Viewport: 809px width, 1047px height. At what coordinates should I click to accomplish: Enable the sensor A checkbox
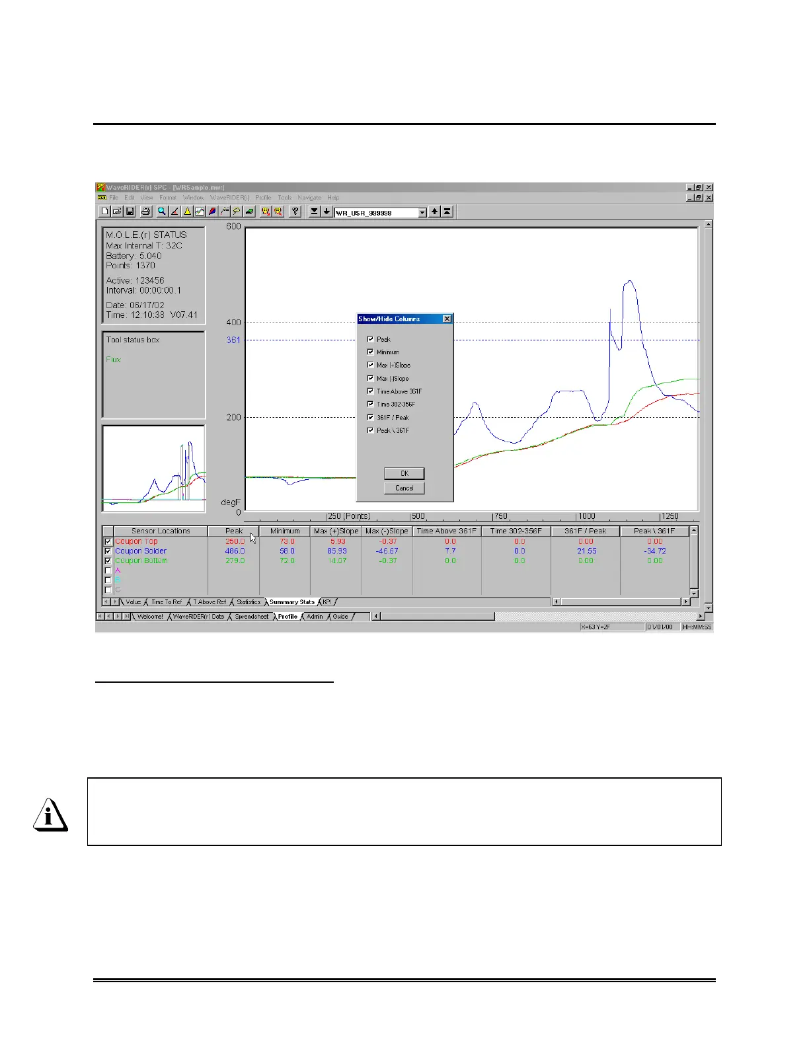coord(108,570)
